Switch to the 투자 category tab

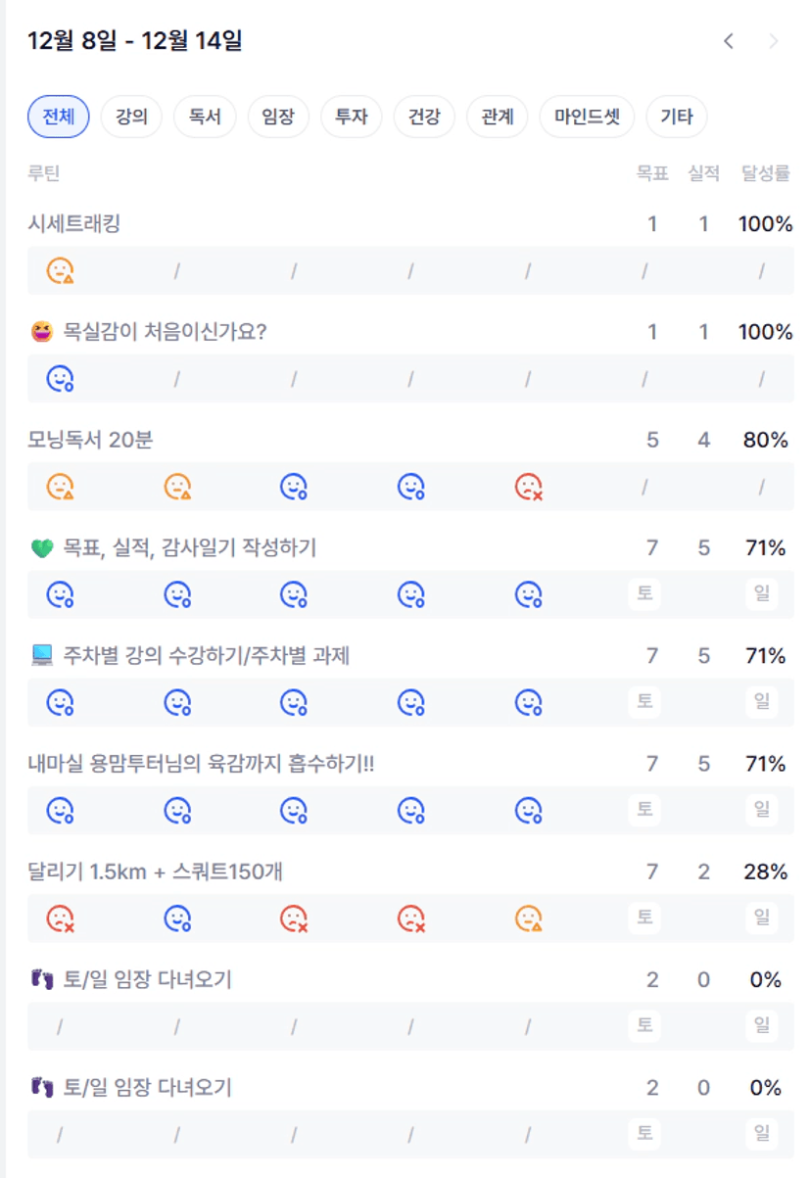[352, 118]
